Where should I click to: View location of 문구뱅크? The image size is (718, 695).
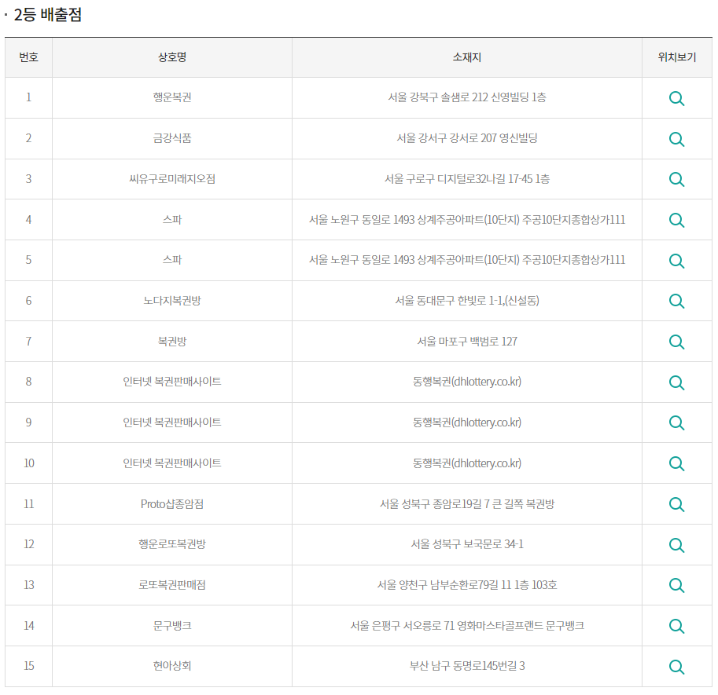click(676, 626)
